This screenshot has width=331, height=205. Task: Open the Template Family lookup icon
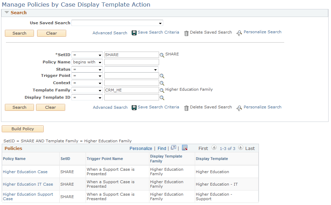click(x=162, y=90)
